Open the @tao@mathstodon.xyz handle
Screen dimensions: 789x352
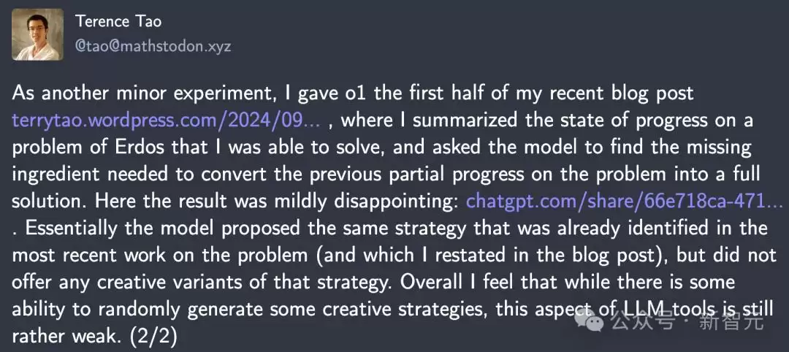tap(153, 46)
